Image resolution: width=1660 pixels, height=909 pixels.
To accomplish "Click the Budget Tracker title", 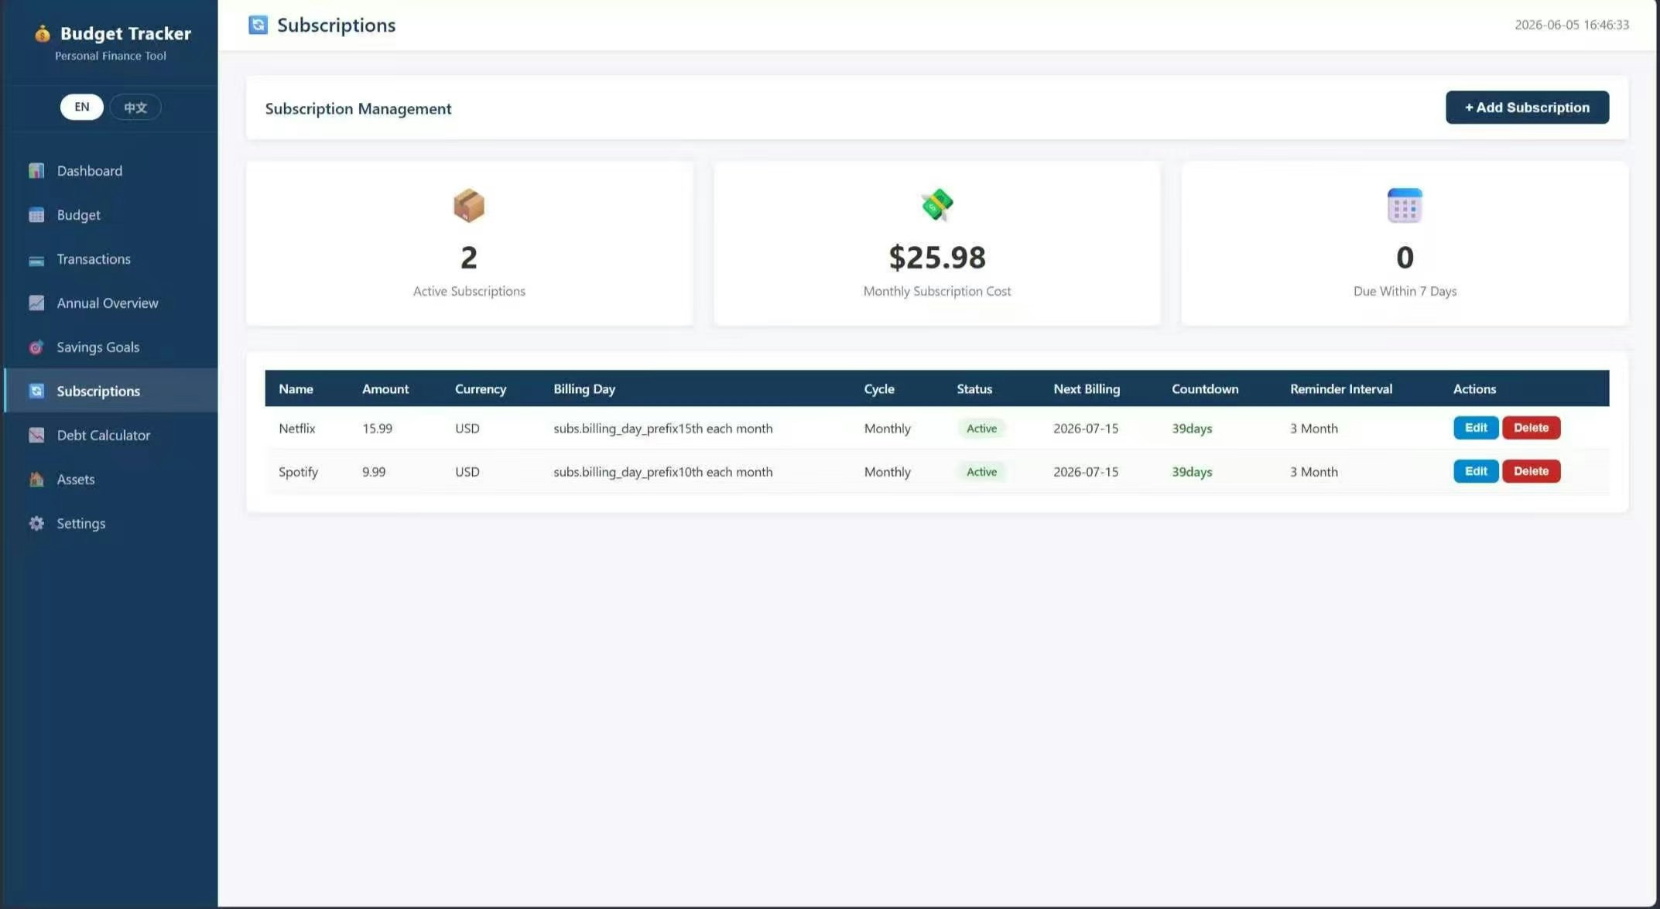I will 125,33.
